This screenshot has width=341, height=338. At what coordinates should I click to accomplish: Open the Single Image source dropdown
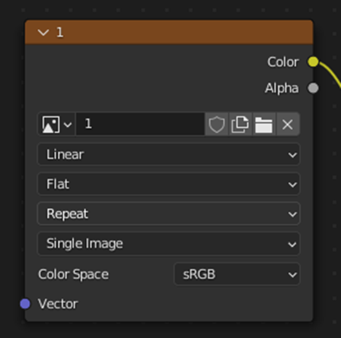(x=169, y=244)
